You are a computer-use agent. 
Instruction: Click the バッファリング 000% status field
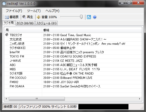[48, 106]
